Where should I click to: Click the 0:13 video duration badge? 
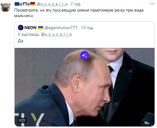22,120
